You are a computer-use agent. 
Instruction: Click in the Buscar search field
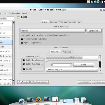[10, 18]
